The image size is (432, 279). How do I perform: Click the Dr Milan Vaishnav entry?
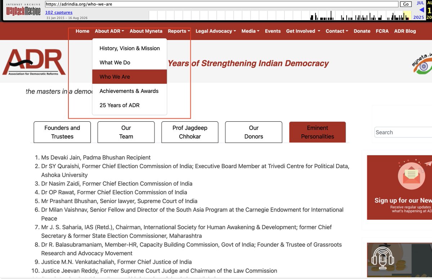[x=192, y=214]
